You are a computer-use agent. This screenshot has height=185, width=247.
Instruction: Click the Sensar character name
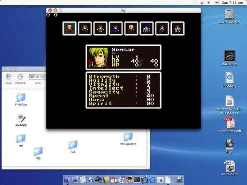(x=123, y=50)
